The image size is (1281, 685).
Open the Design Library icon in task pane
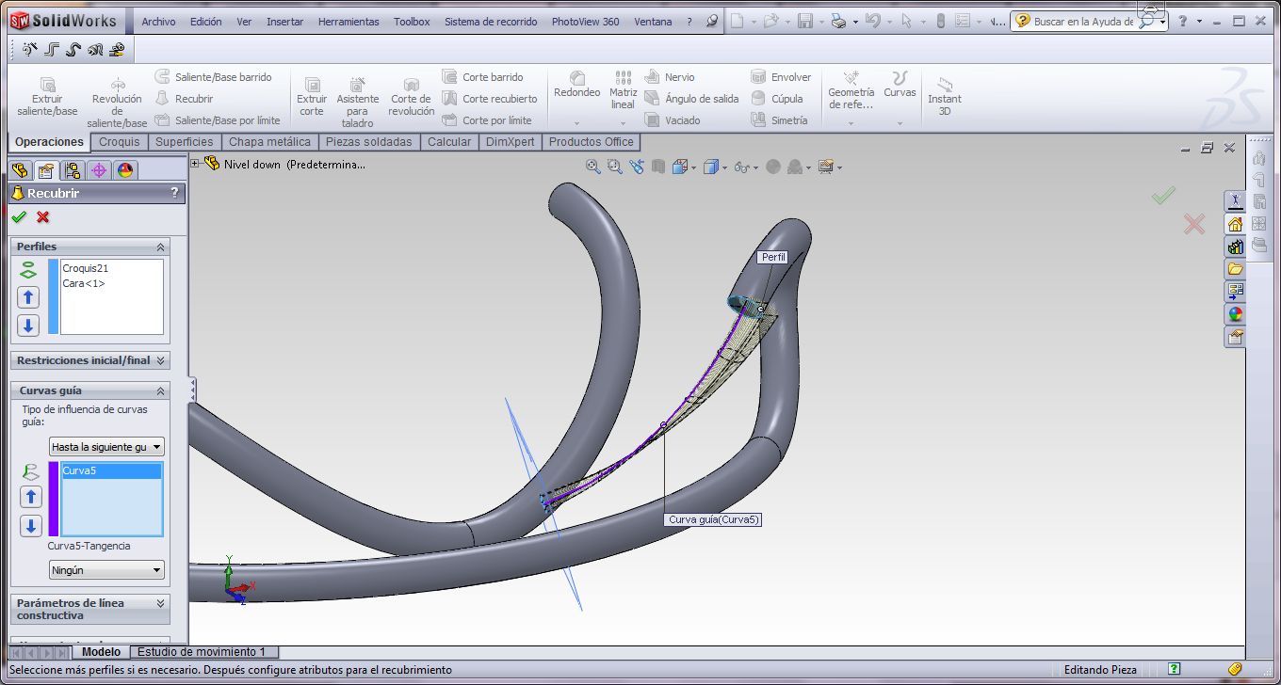(x=1235, y=247)
